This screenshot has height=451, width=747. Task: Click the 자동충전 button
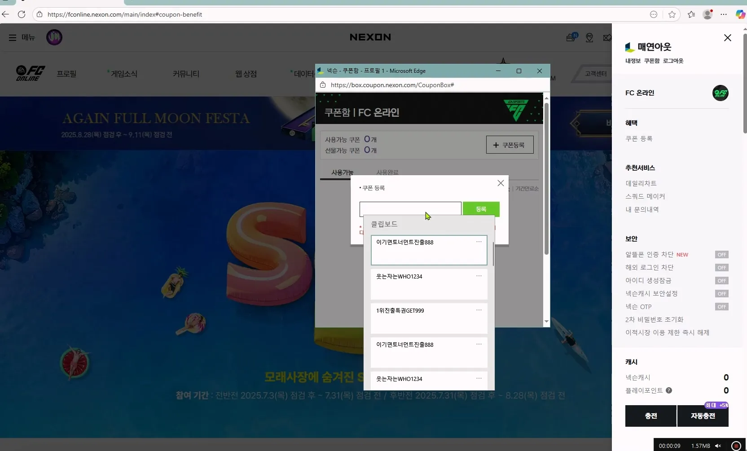[x=703, y=416]
